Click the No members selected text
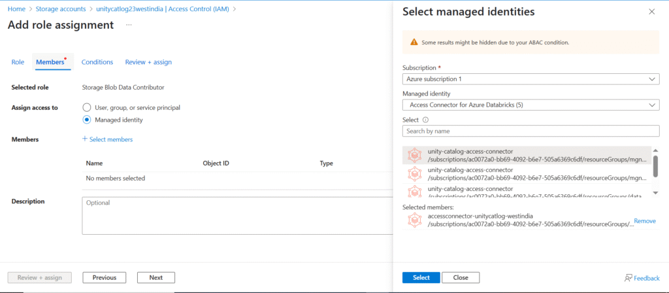The image size is (669, 293). point(115,178)
